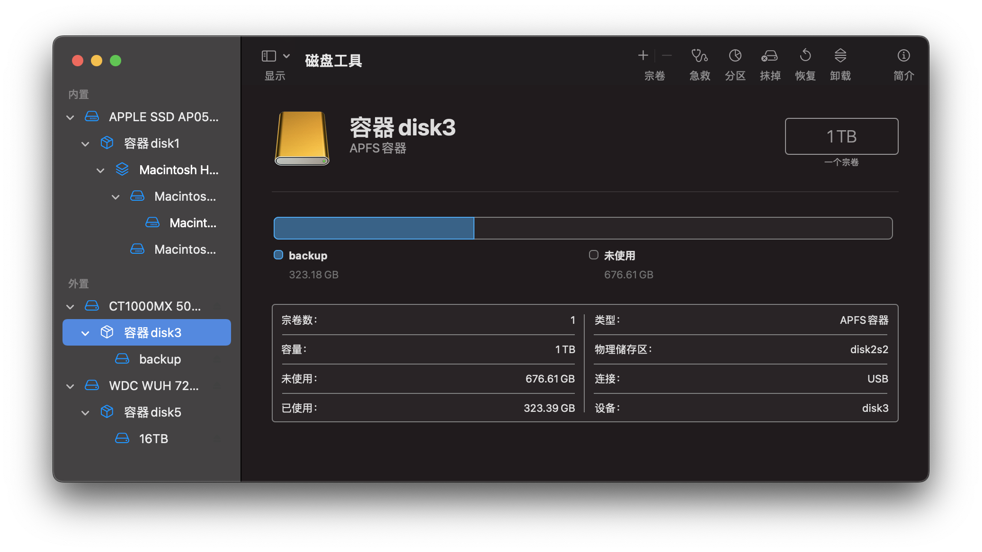Open the Info (简介) panel
This screenshot has width=982, height=552.
point(903,56)
